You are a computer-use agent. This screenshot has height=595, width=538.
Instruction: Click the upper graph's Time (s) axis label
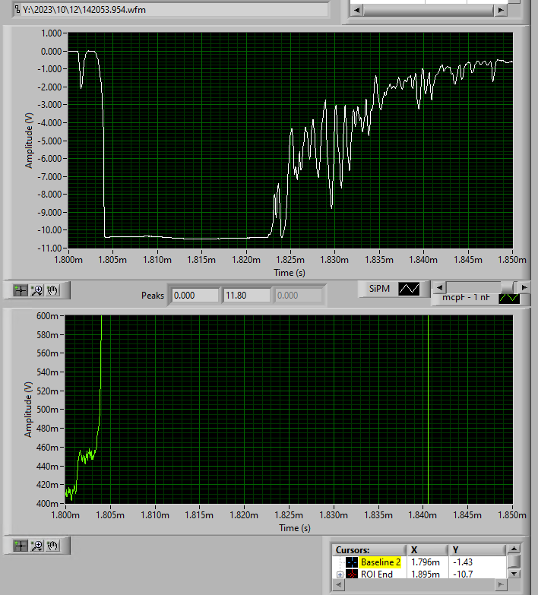click(x=290, y=273)
